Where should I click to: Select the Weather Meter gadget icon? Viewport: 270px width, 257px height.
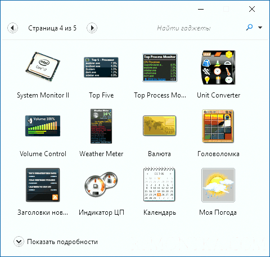101,126
